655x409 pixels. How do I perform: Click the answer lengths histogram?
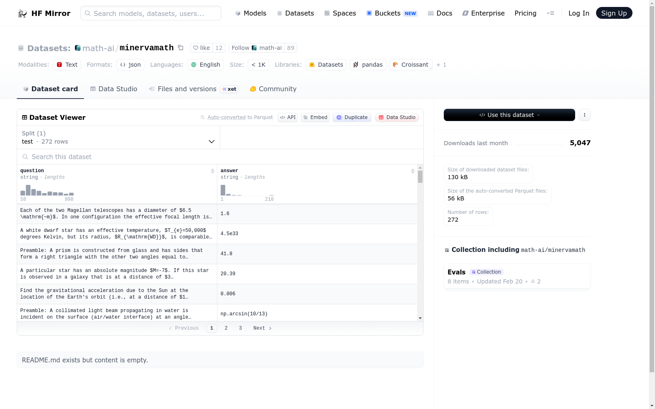[x=247, y=190]
